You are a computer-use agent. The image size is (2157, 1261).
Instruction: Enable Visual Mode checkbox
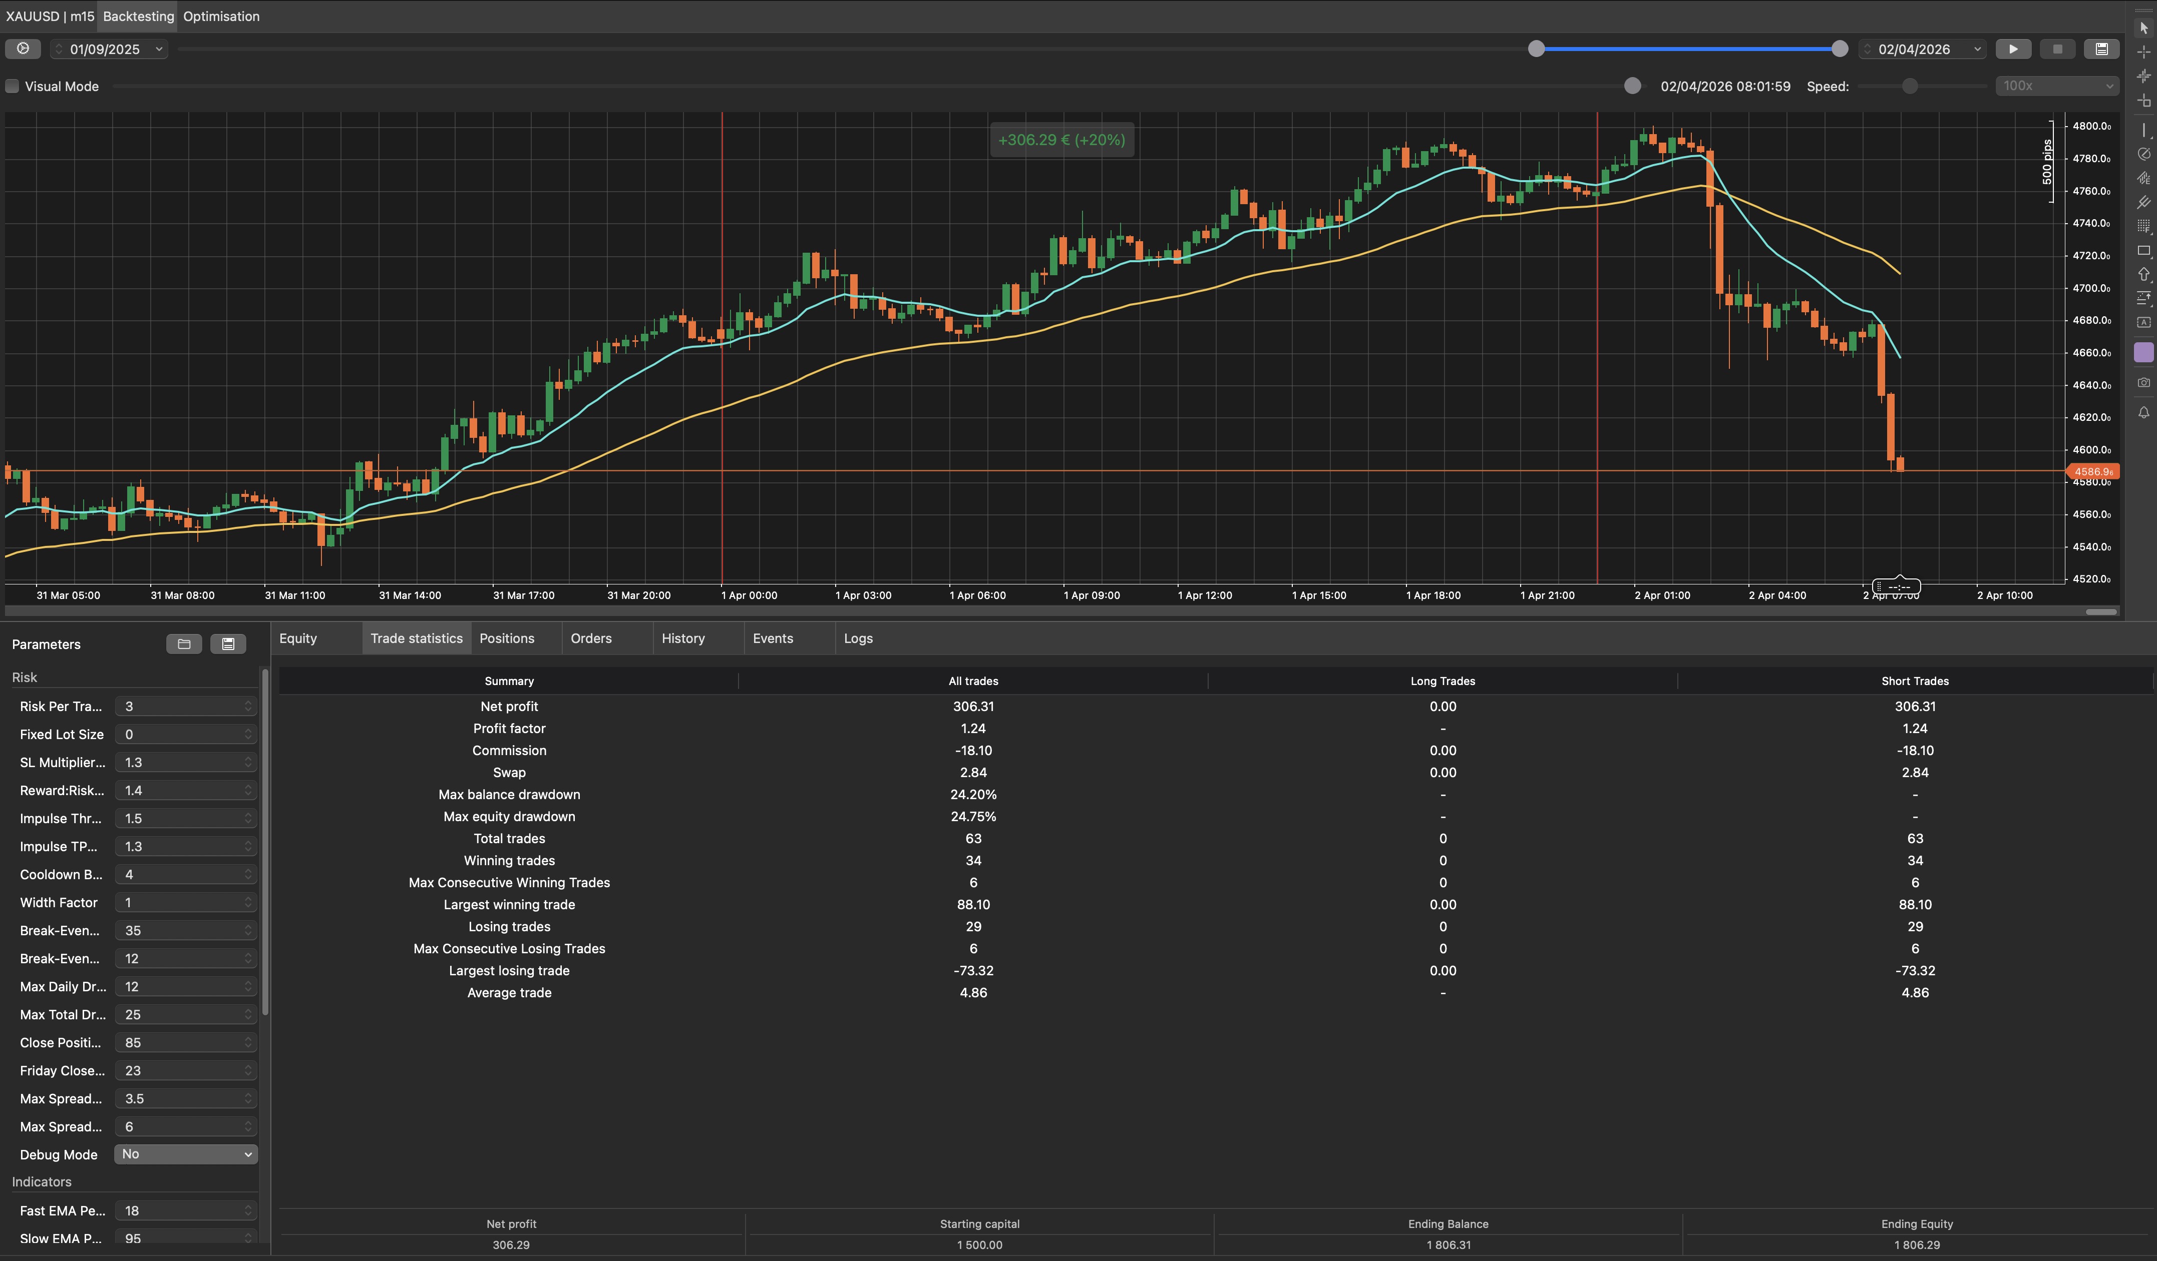tap(12, 87)
